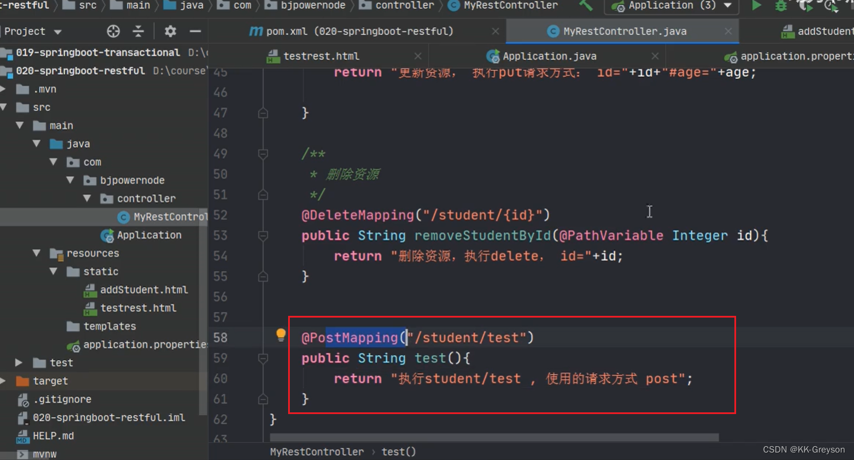Image resolution: width=854 pixels, height=460 pixels.
Task: Click the Build project hammer icon
Action: click(x=586, y=5)
